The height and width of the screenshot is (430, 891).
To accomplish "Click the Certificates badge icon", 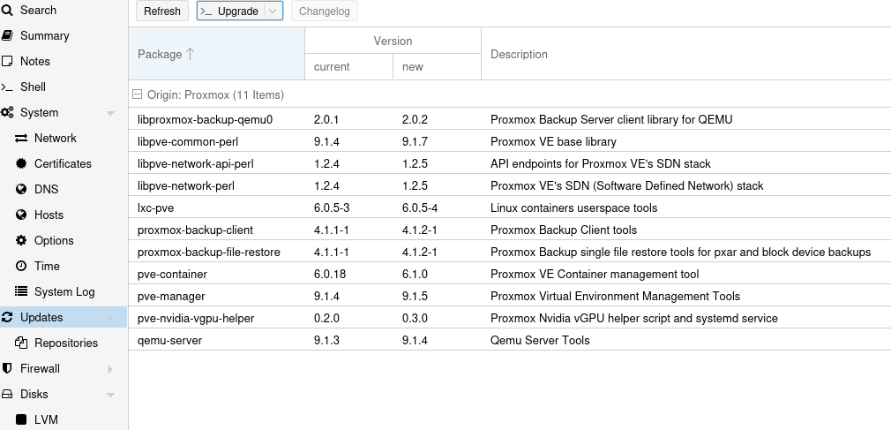I will click(x=21, y=164).
